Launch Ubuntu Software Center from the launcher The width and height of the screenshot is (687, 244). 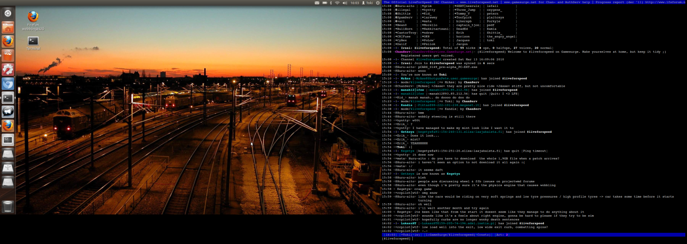tap(8, 55)
